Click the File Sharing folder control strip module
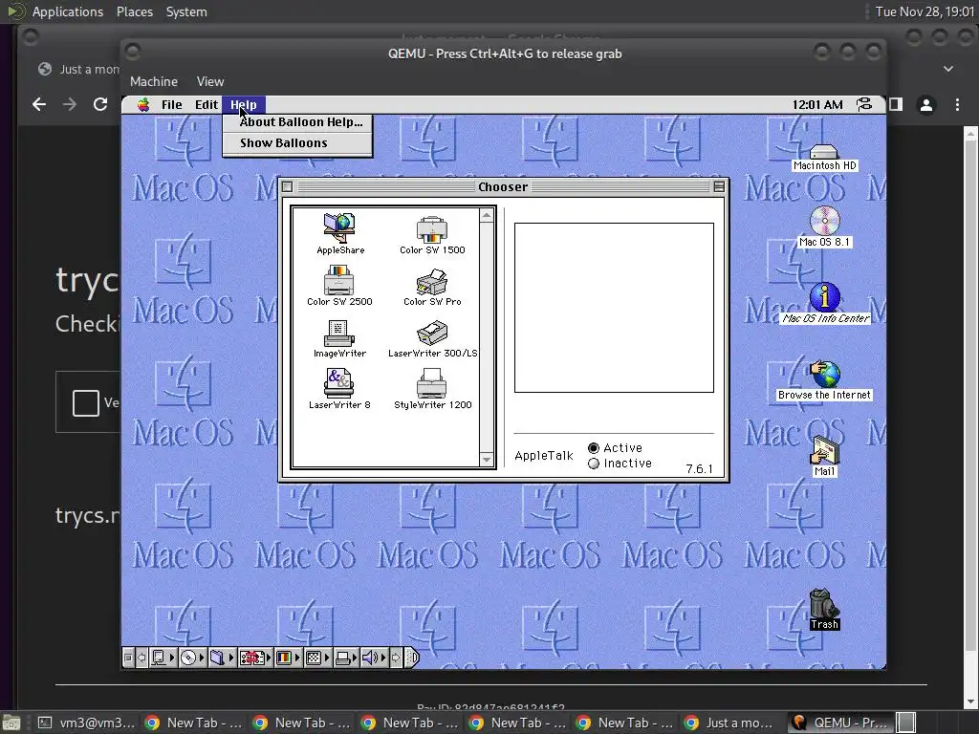979x734 pixels. coord(222,658)
